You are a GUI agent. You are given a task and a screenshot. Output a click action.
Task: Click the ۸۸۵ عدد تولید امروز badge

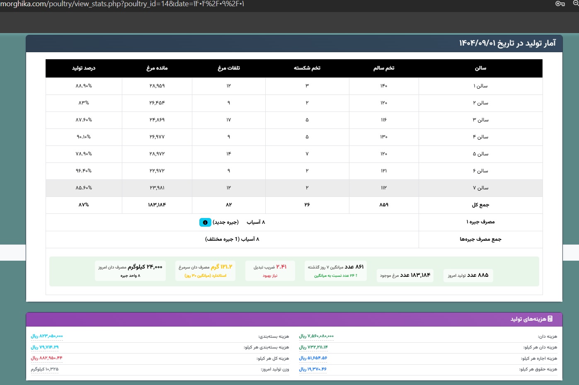click(468, 275)
